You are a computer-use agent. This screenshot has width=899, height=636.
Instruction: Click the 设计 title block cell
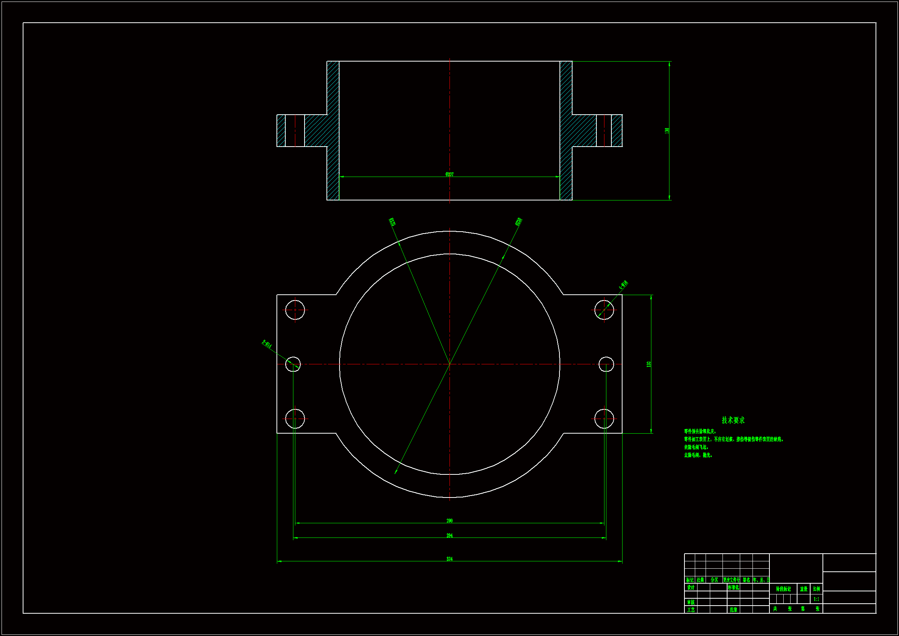tap(691, 588)
